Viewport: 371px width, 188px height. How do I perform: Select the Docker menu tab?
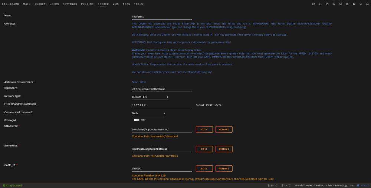[103, 4]
